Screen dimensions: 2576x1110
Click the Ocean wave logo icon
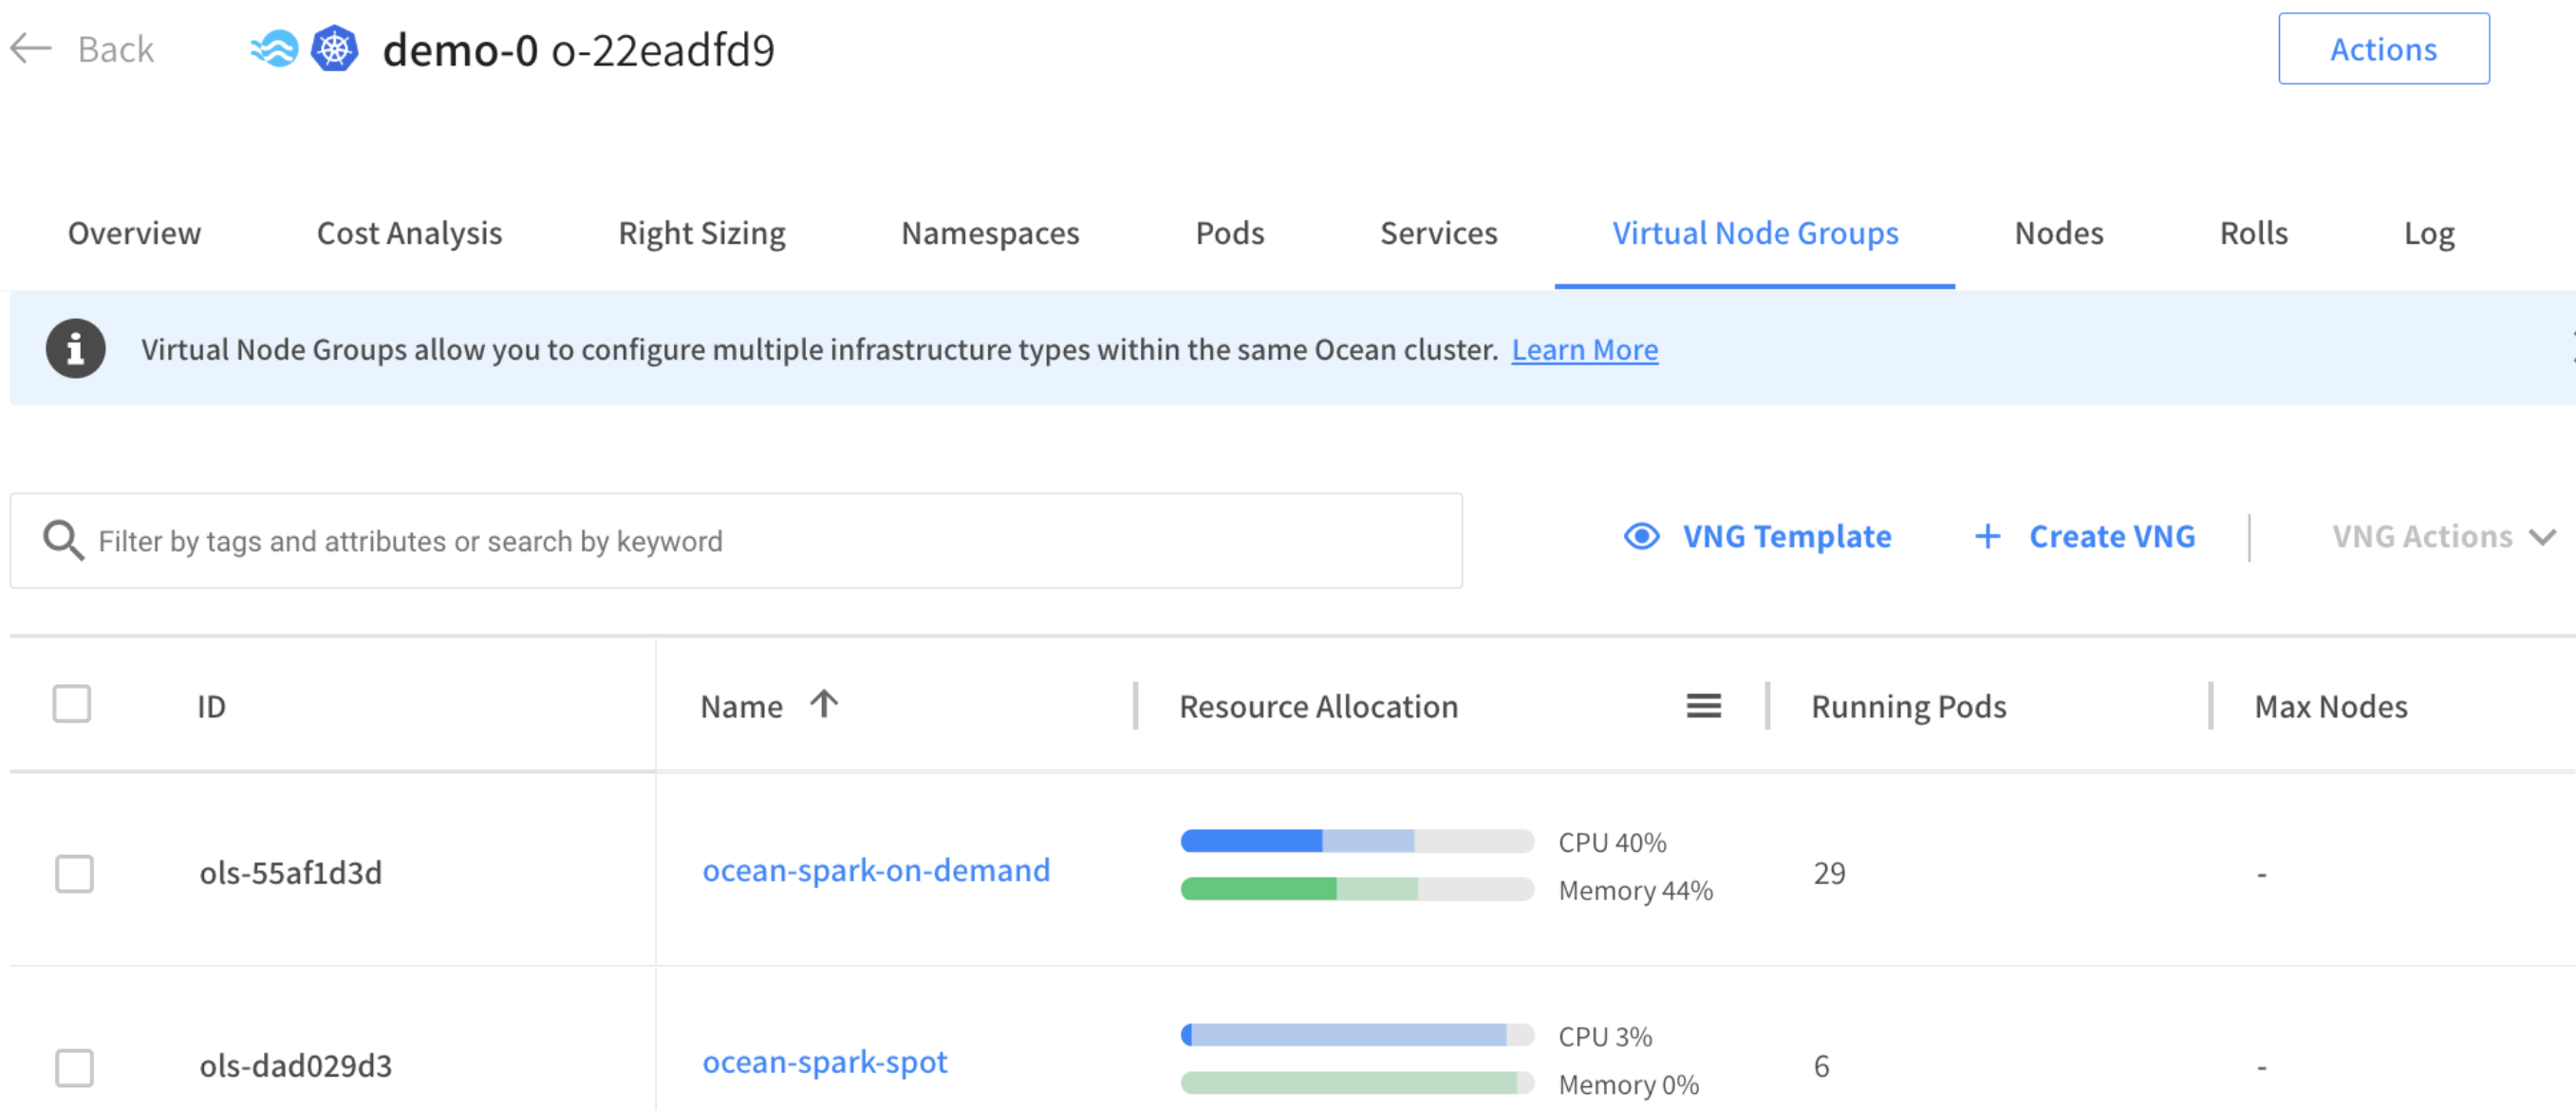pos(273,49)
